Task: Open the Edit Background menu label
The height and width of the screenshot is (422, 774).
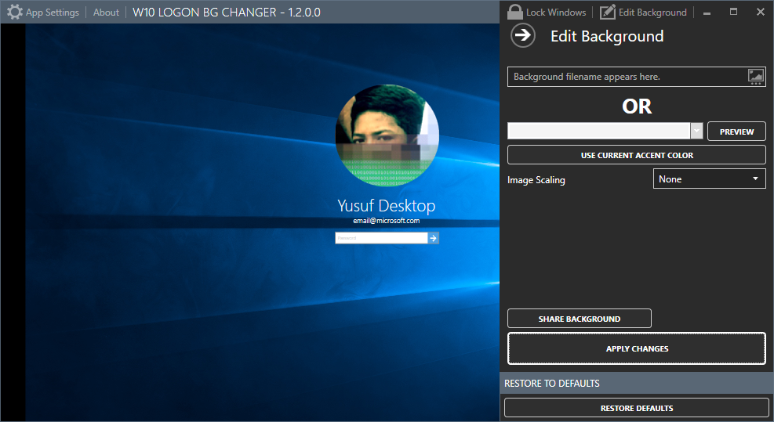Action: 652,13
